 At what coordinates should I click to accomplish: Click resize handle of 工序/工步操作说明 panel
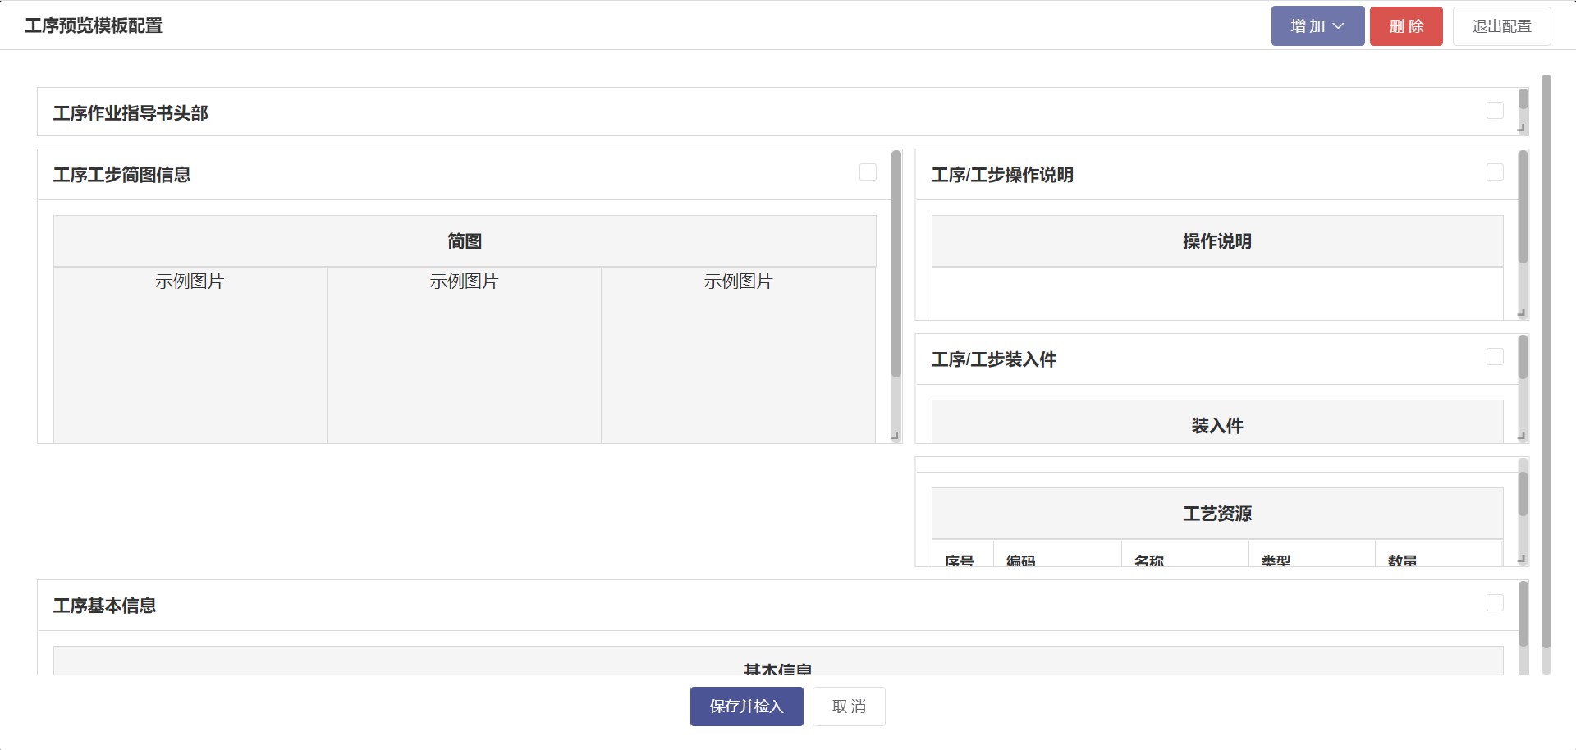coord(1521,313)
